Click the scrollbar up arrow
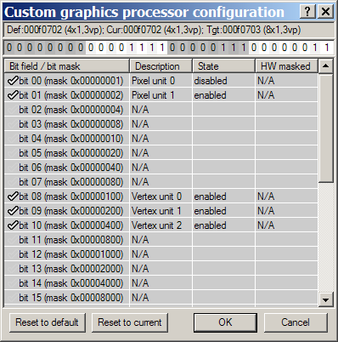The image size is (338, 342). pyautogui.click(x=325, y=66)
